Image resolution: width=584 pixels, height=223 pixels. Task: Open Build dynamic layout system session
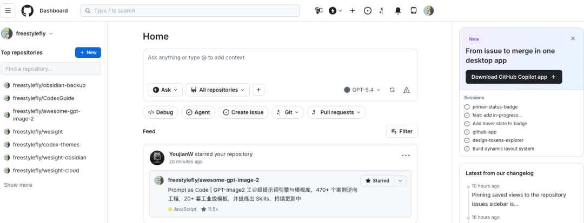click(x=503, y=148)
